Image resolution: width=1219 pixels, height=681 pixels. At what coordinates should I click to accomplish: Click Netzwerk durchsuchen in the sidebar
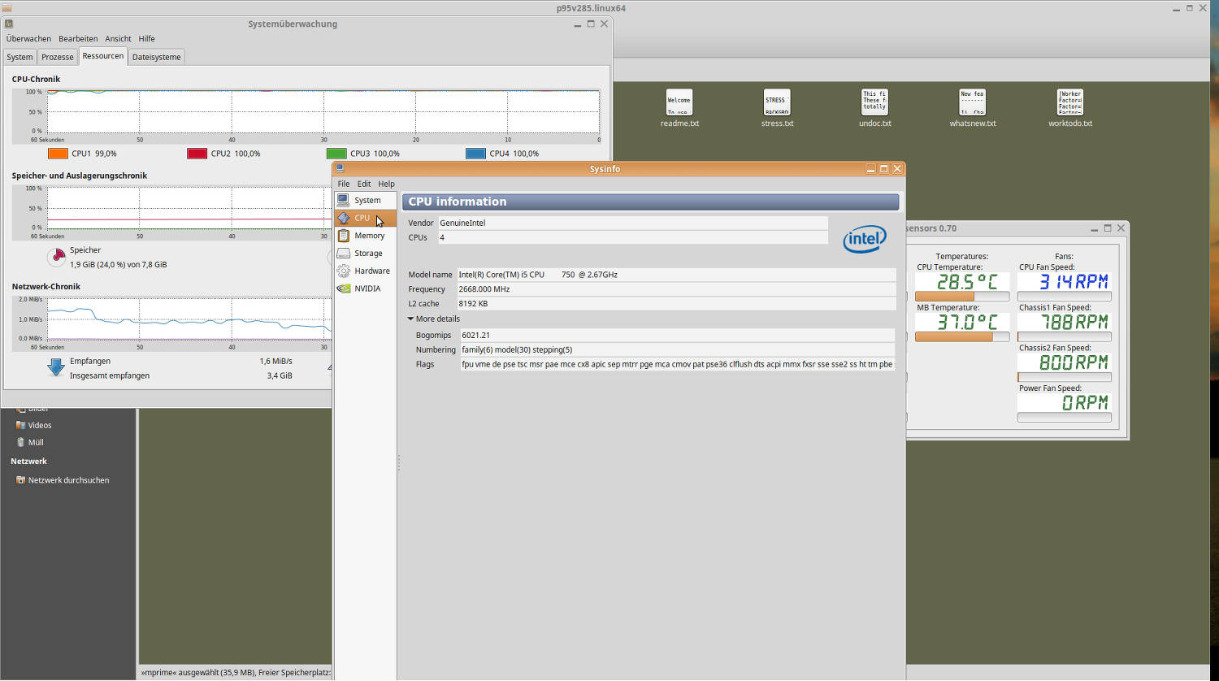click(x=68, y=480)
